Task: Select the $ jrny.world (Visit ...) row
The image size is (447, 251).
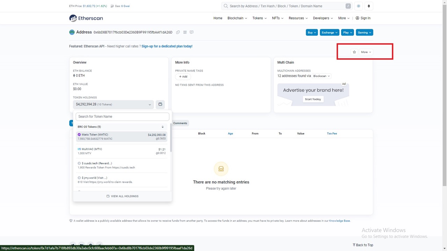Action: tap(122, 180)
